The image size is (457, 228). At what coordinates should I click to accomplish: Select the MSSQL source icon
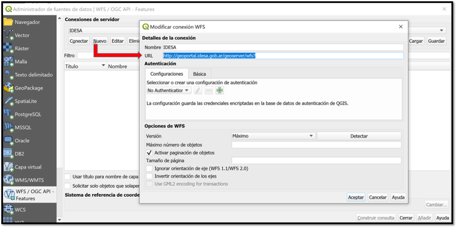pyautogui.click(x=8, y=127)
